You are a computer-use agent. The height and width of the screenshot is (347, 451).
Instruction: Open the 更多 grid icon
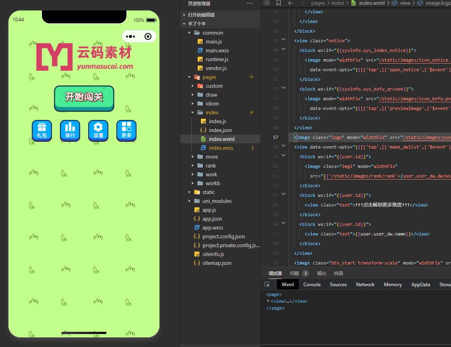click(126, 130)
